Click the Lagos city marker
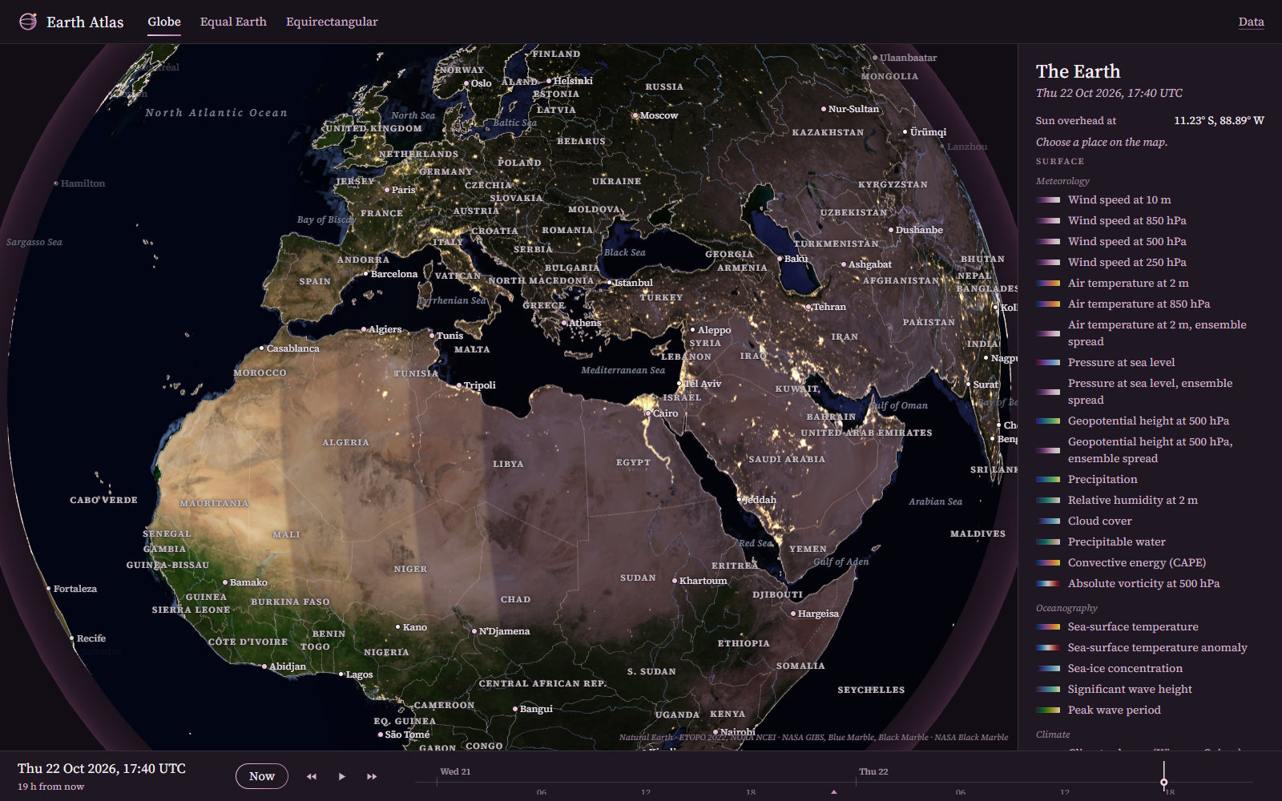The width and height of the screenshot is (1282, 801). tap(341, 674)
